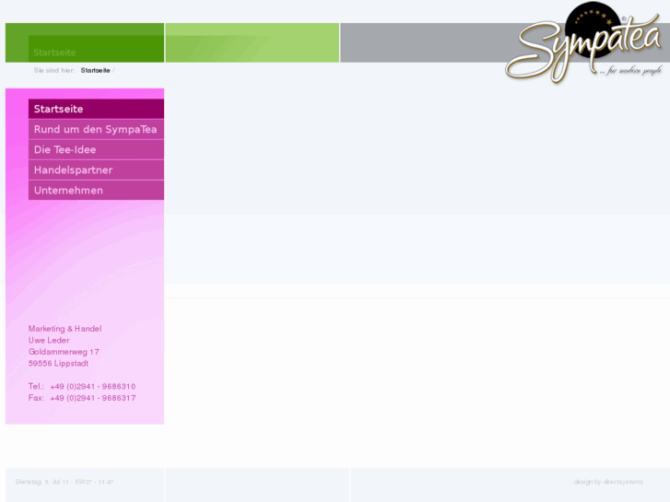
Task: Open Rund um den SympaTea page
Action: click(96, 130)
